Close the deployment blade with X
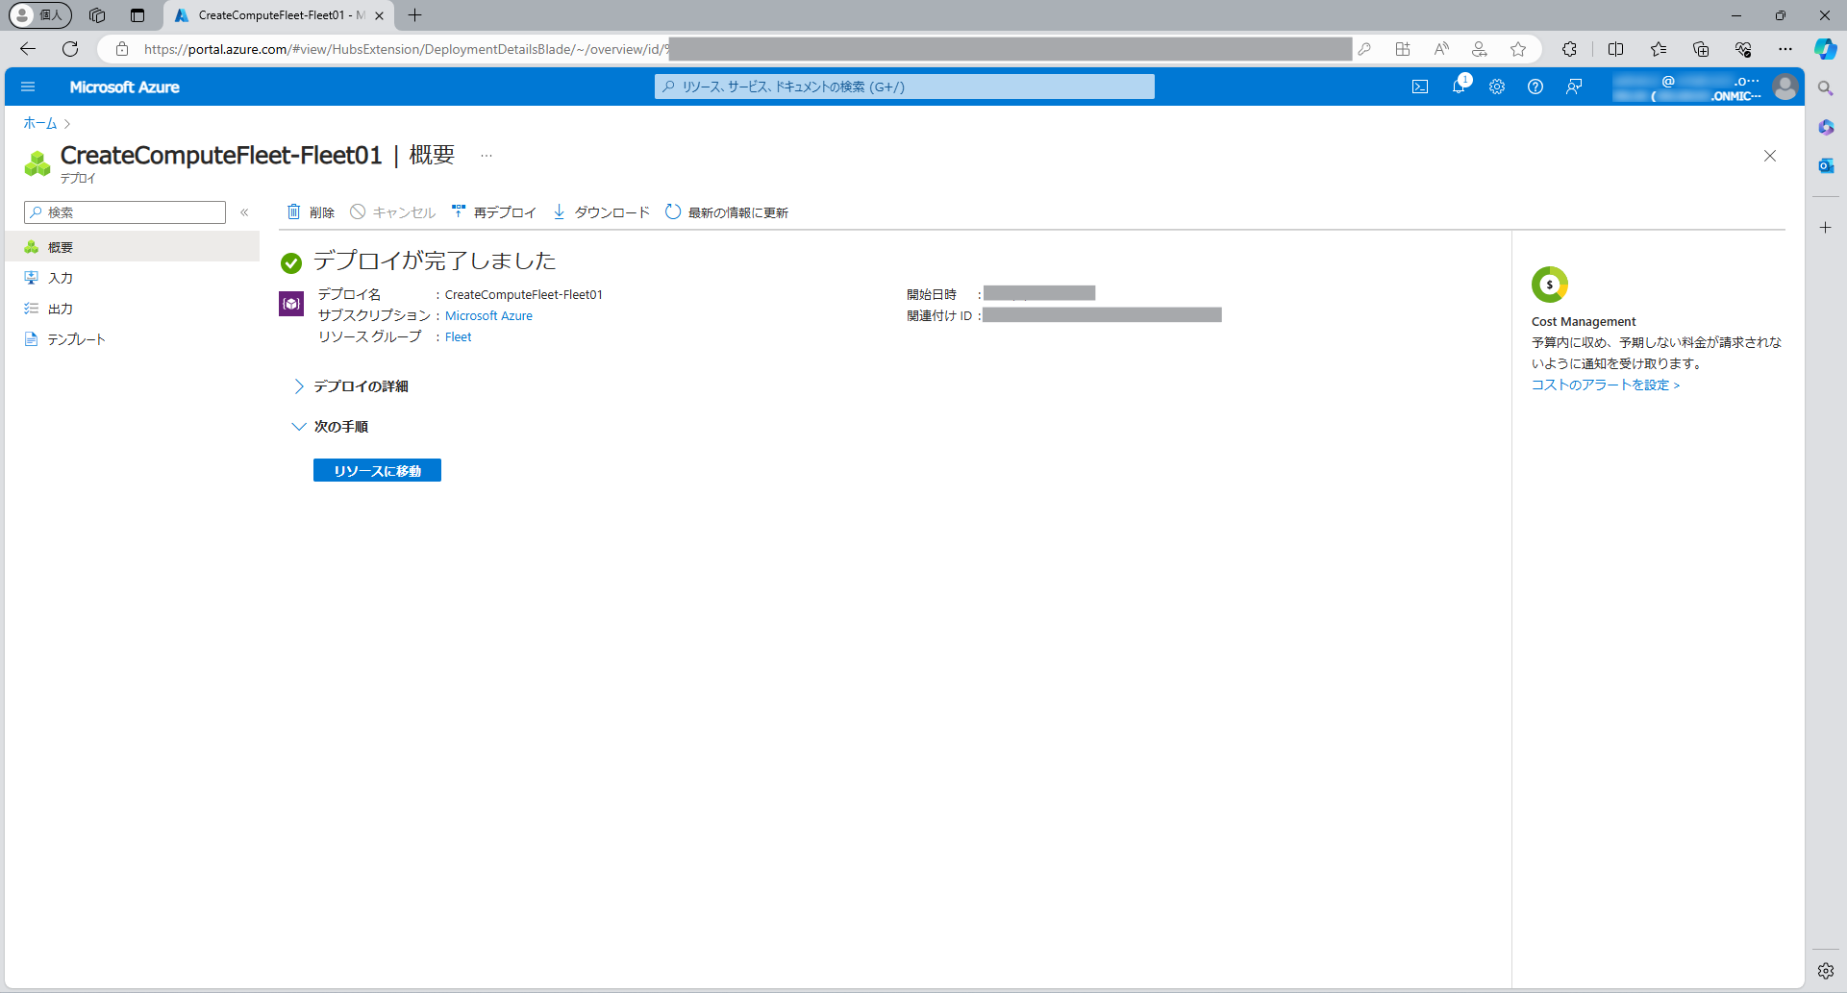The image size is (1847, 993). pyautogui.click(x=1770, y=156)
